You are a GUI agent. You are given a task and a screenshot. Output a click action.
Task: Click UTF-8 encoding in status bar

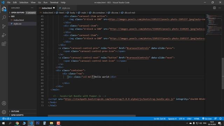(x=182, y=119)
